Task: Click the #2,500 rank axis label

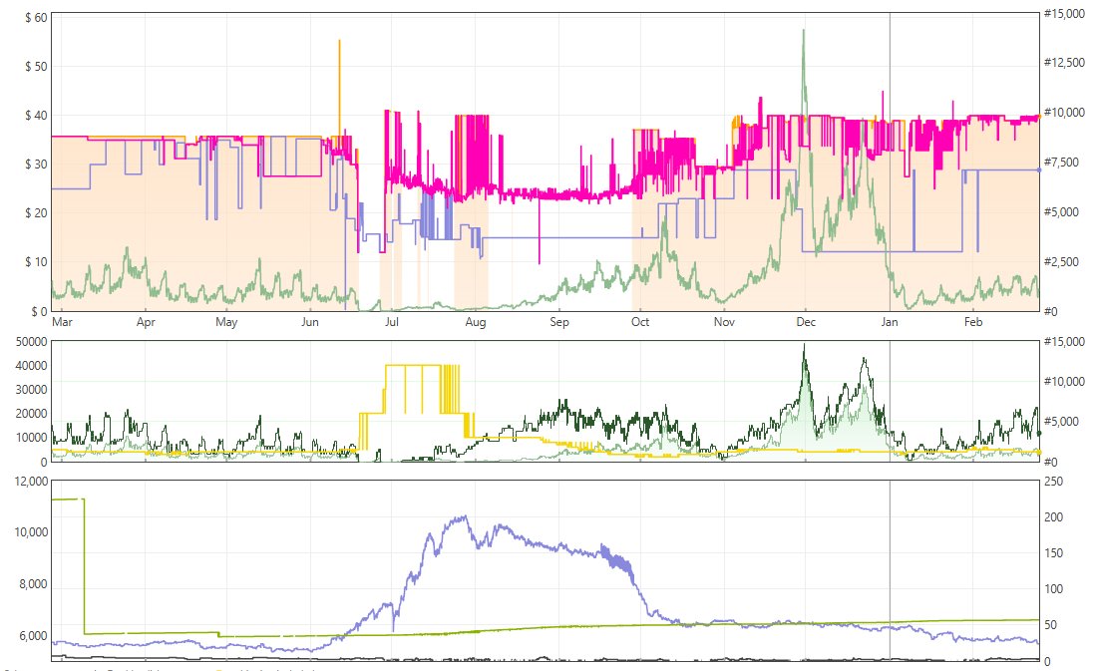Action: pos(1061,261)
